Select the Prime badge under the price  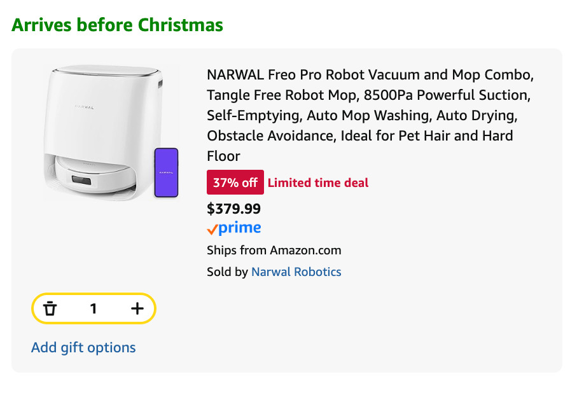234,227
